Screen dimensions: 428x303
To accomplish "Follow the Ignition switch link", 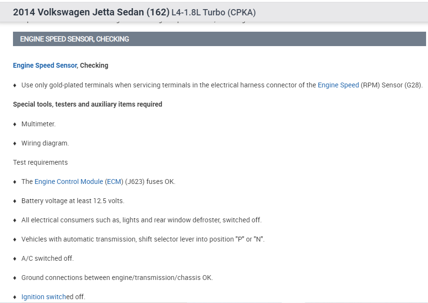I will coord(43,297).
